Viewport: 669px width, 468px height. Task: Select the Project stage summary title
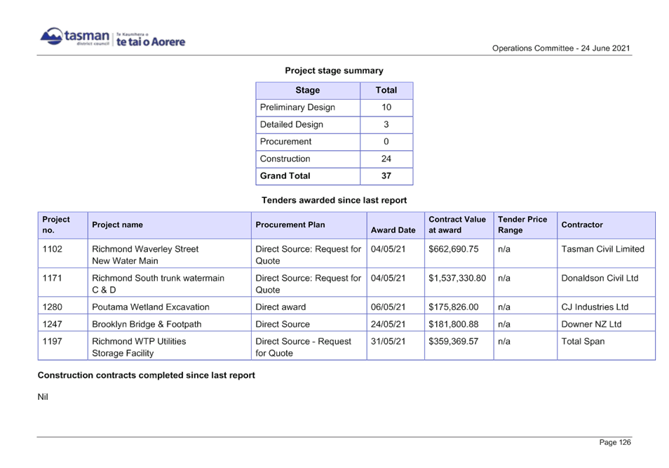point(333,70)
